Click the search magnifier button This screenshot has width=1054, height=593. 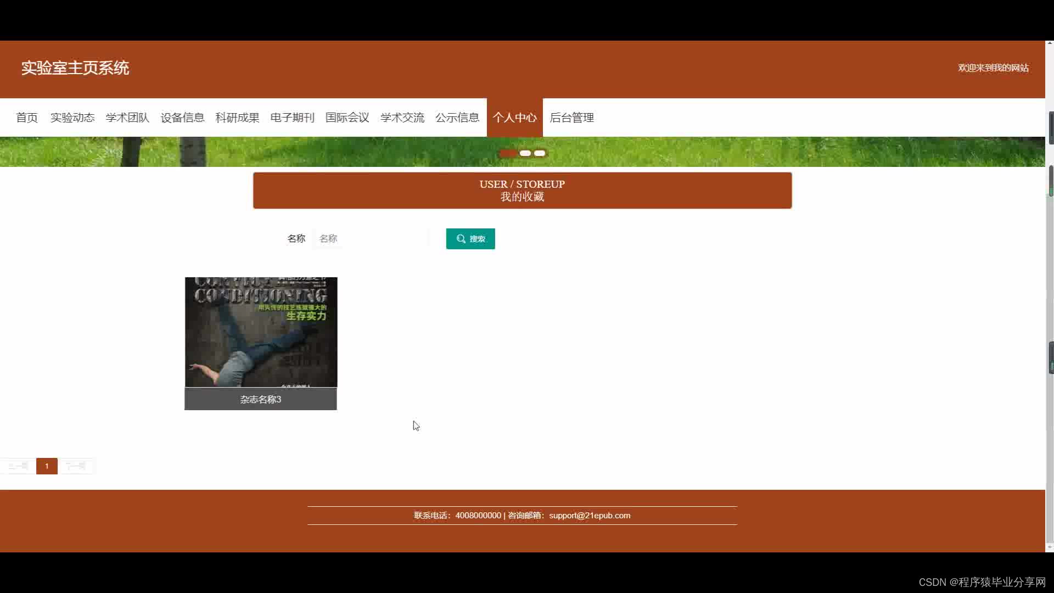coord(470,239)
